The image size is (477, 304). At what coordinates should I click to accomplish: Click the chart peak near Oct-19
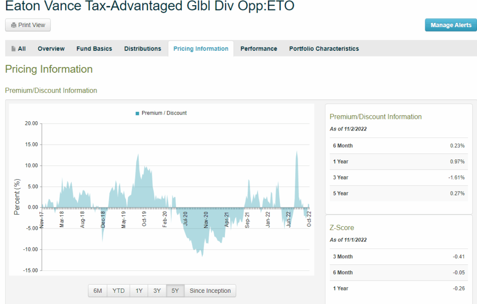click(138, 155)
